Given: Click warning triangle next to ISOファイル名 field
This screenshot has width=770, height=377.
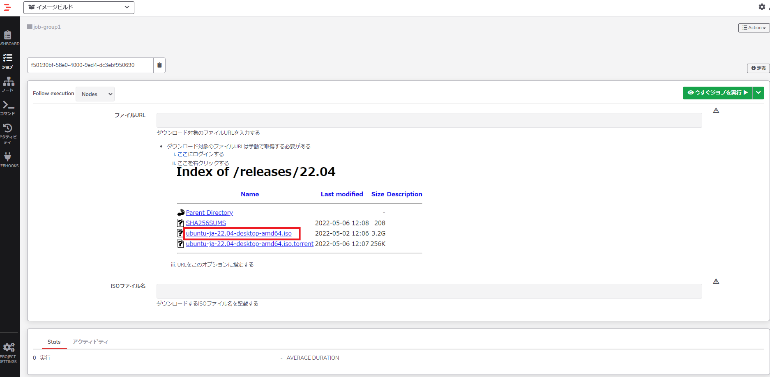Looking at the screenshot, I should 716,281.
